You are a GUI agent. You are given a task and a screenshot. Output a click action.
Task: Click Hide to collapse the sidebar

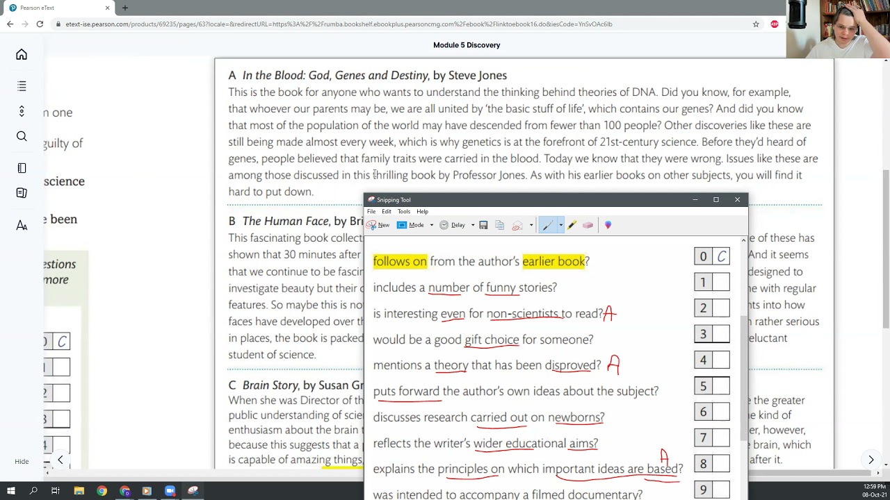pyautogui.click(x=22, y=462)
